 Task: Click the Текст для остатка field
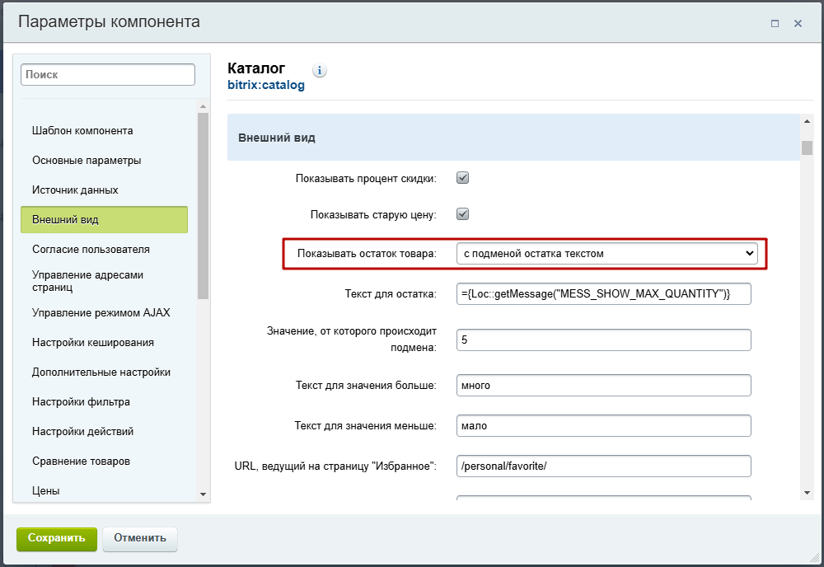(x=604, y=293)
